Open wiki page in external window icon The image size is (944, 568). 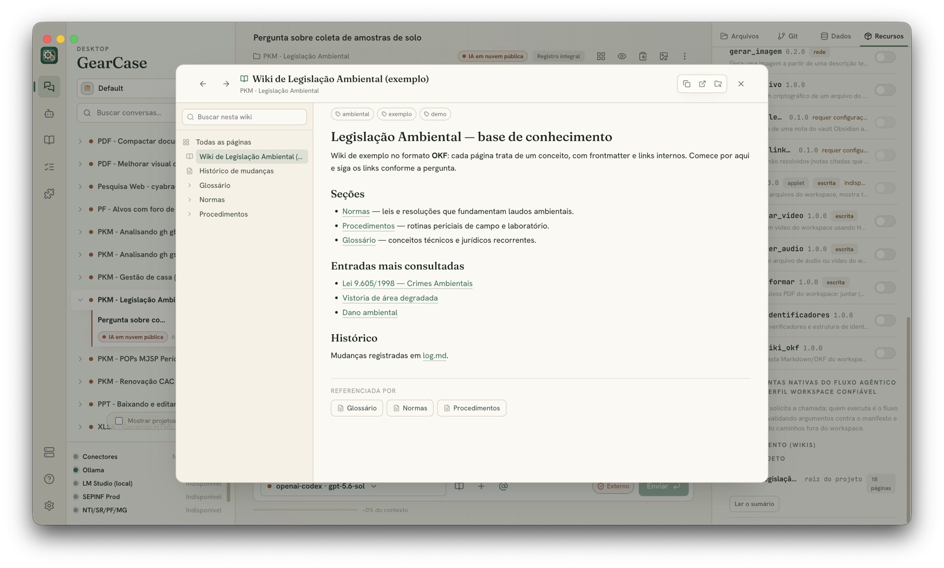coord(702,84)
